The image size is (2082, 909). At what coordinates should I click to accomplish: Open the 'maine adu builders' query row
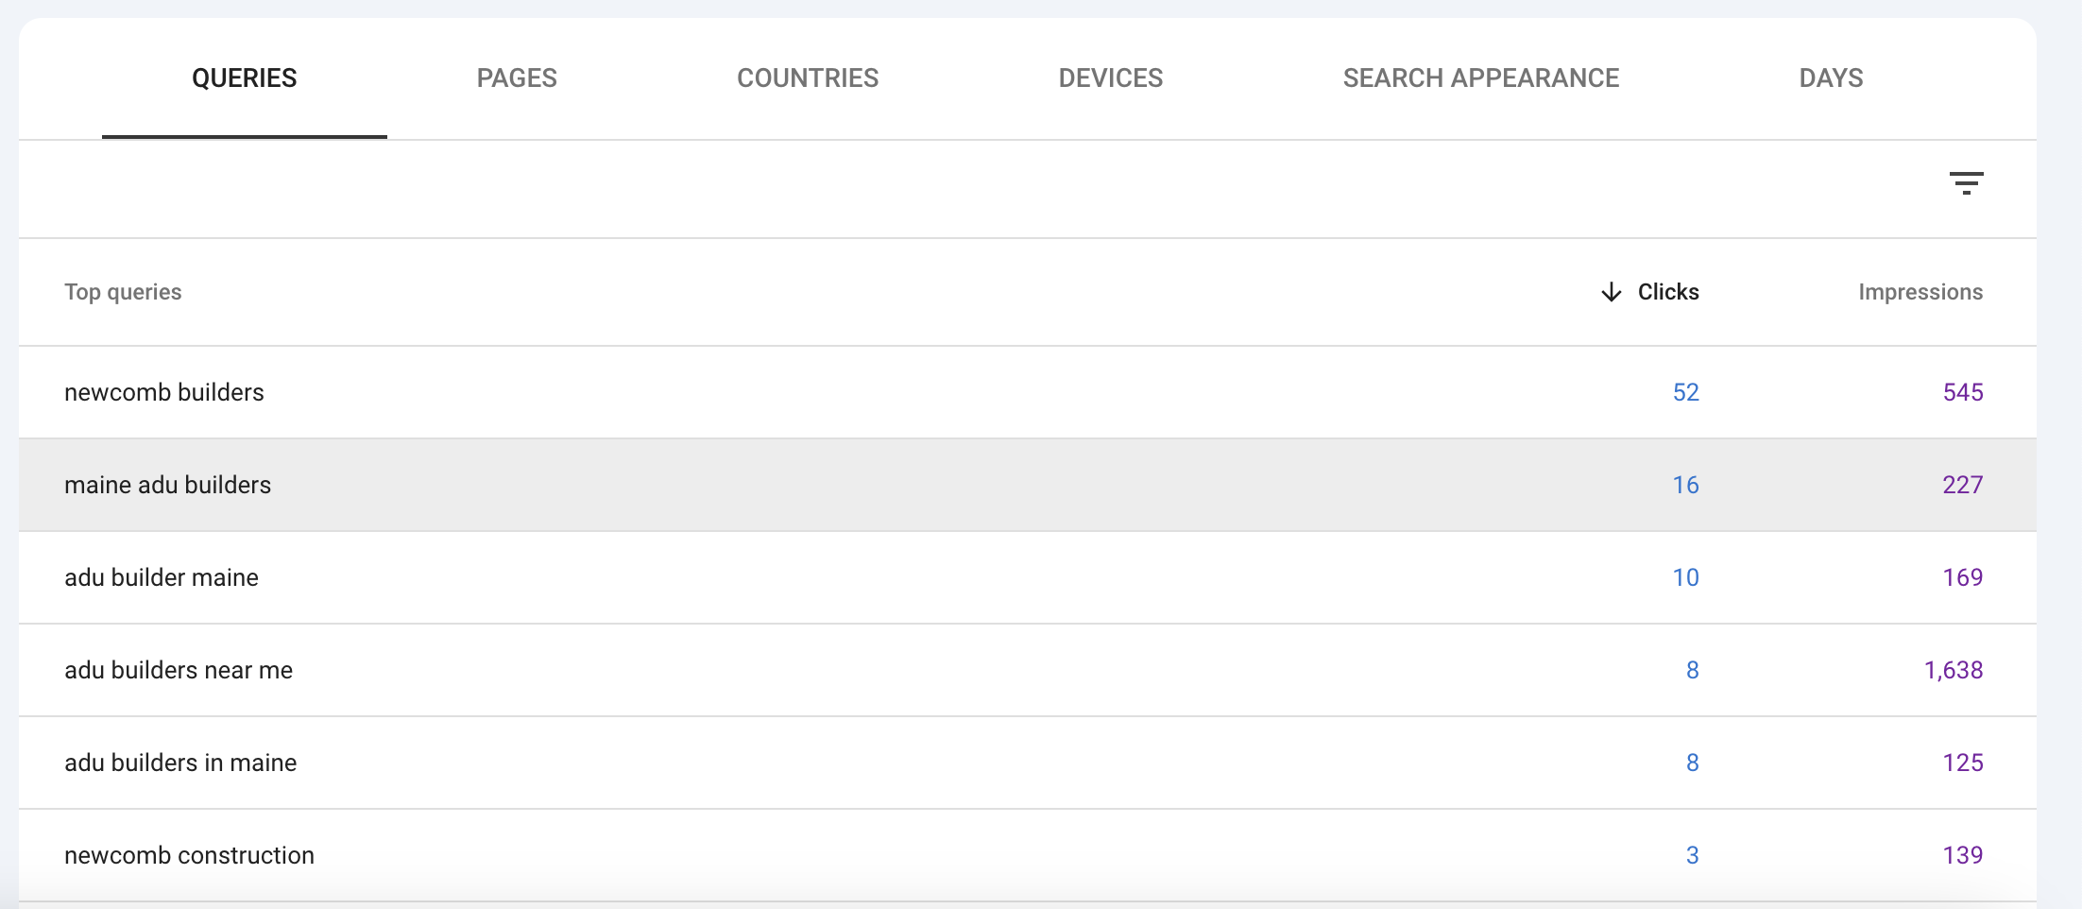pos(167,485)
